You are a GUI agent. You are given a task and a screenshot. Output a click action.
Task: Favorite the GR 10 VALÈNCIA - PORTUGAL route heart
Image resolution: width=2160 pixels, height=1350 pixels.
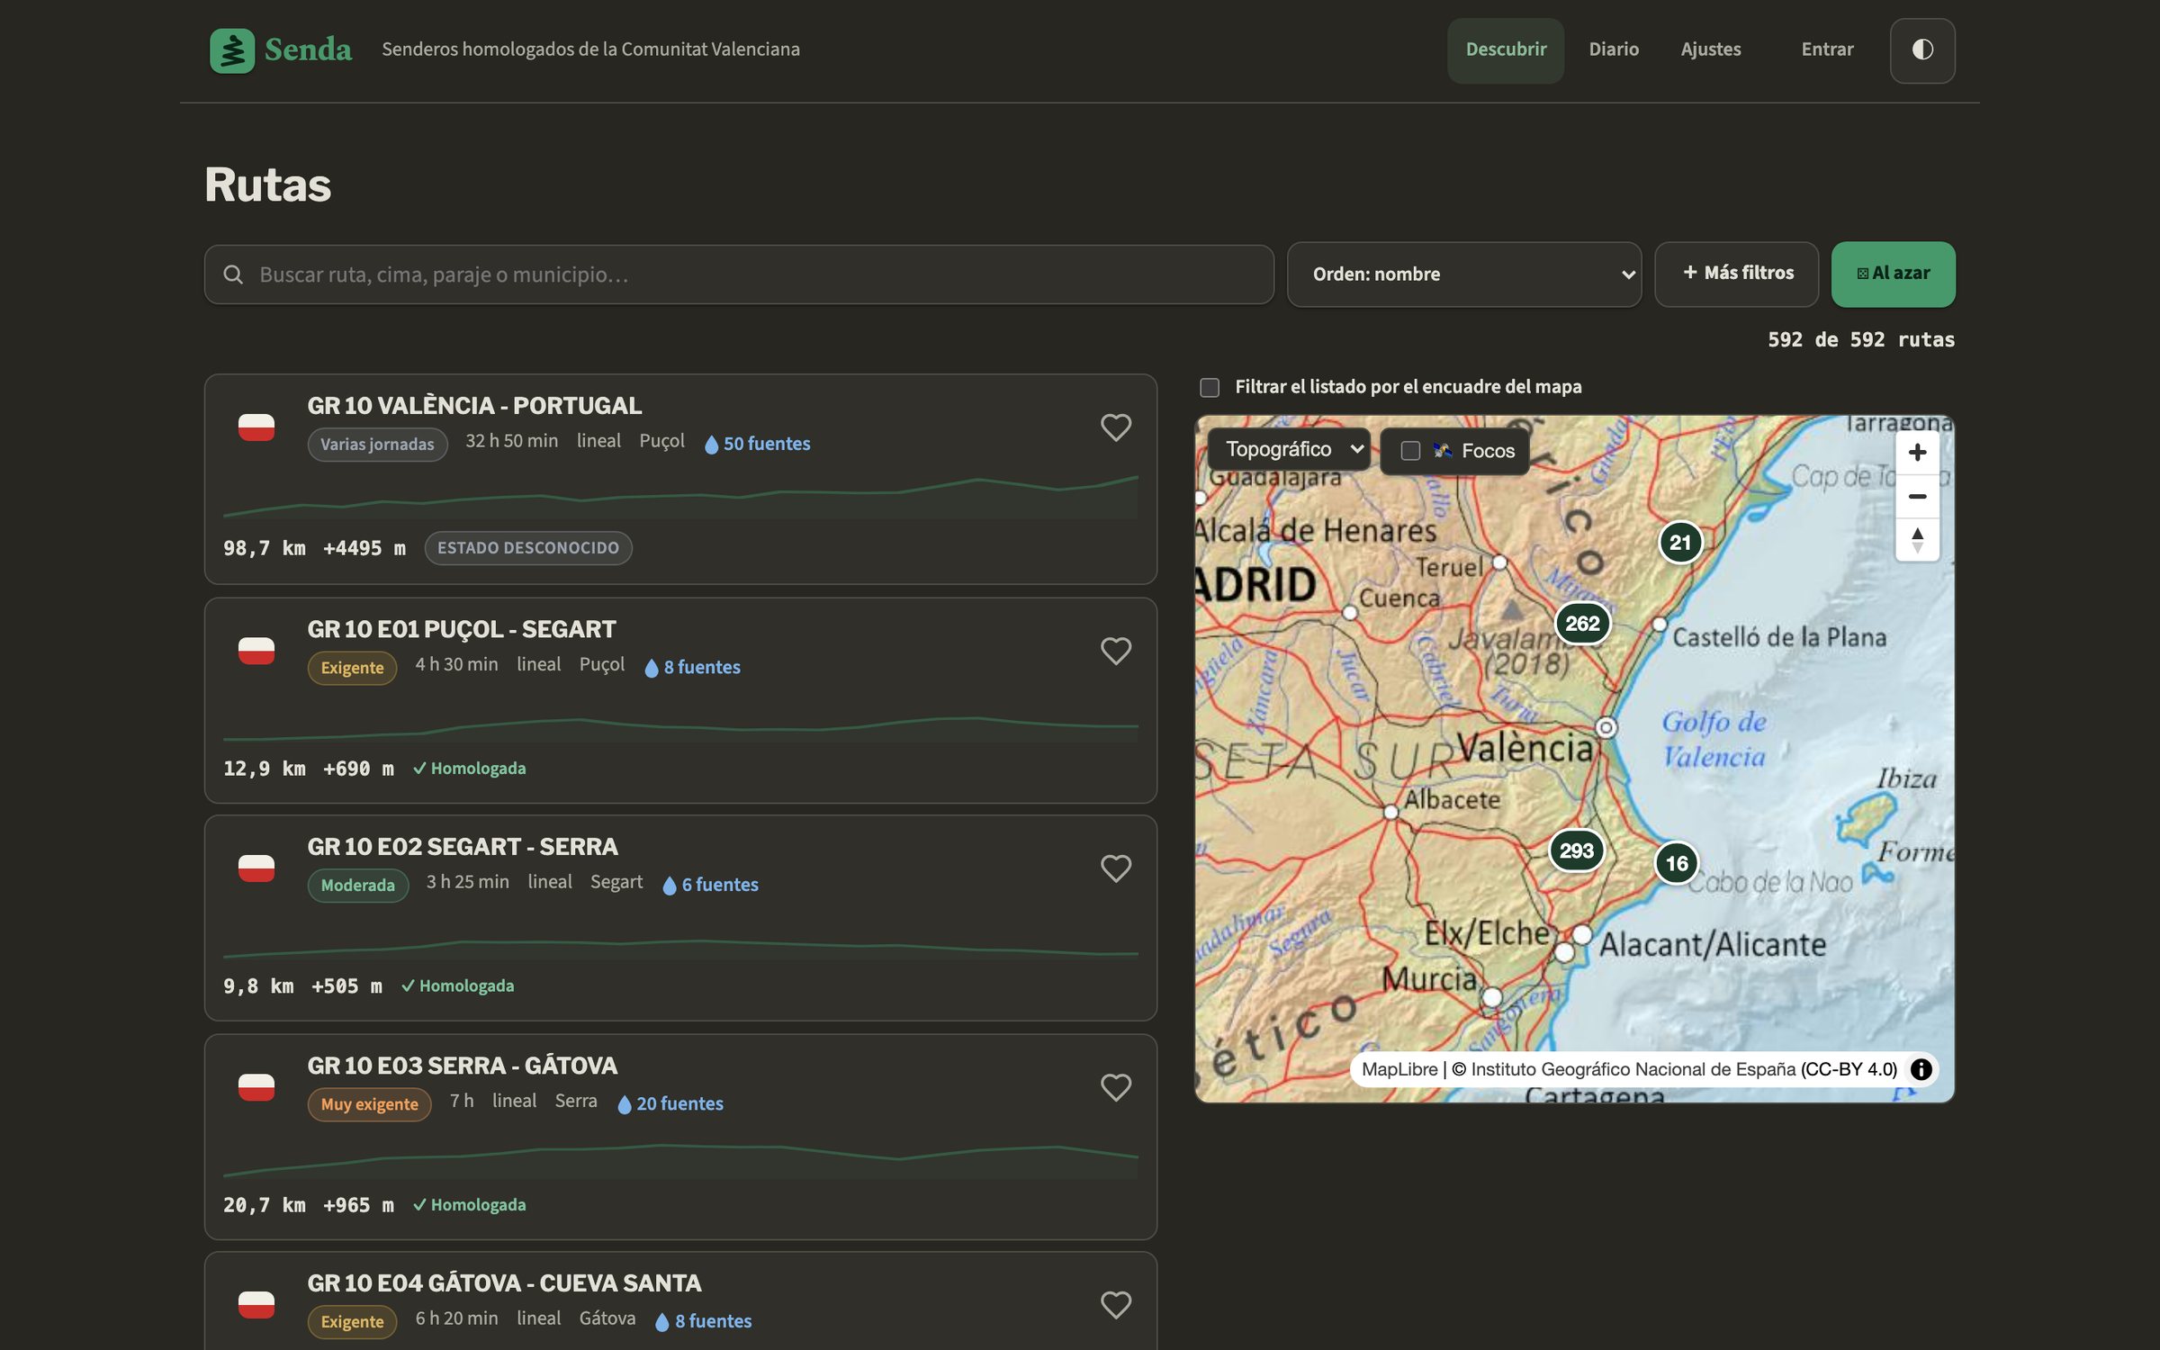click(x=1115, y=427)
